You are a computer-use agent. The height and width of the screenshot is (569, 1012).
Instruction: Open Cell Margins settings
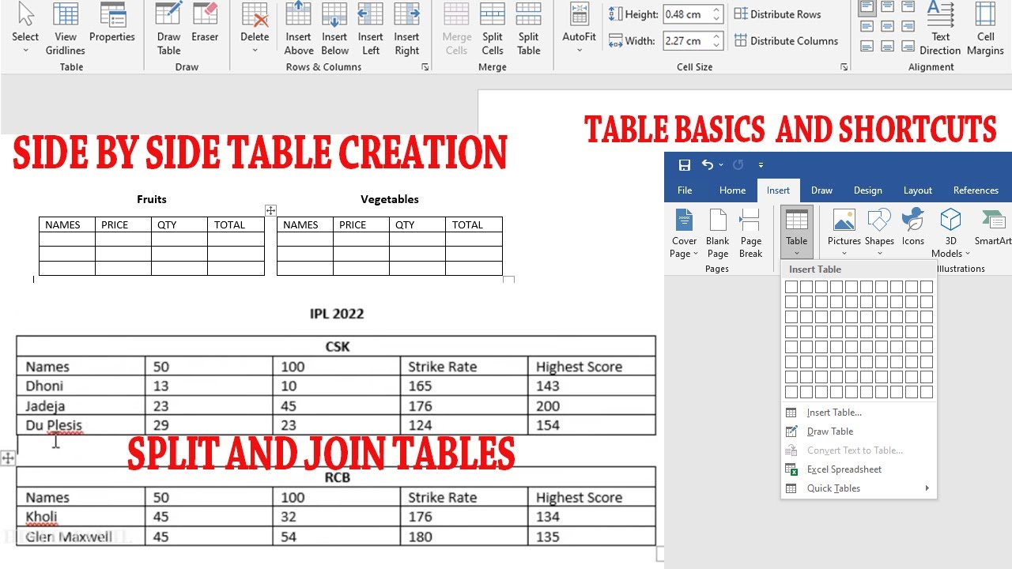click(985, 28)
